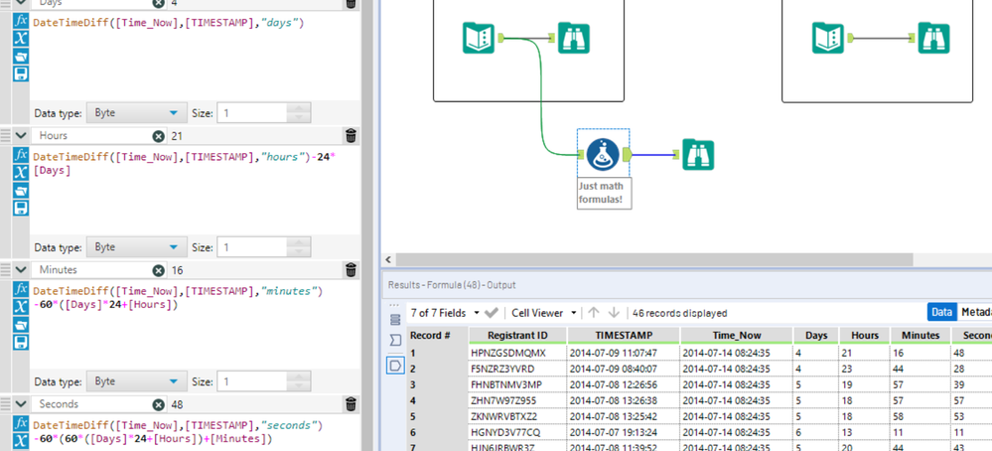Grab the drag handle of Minutes expression

coord(6,270)
